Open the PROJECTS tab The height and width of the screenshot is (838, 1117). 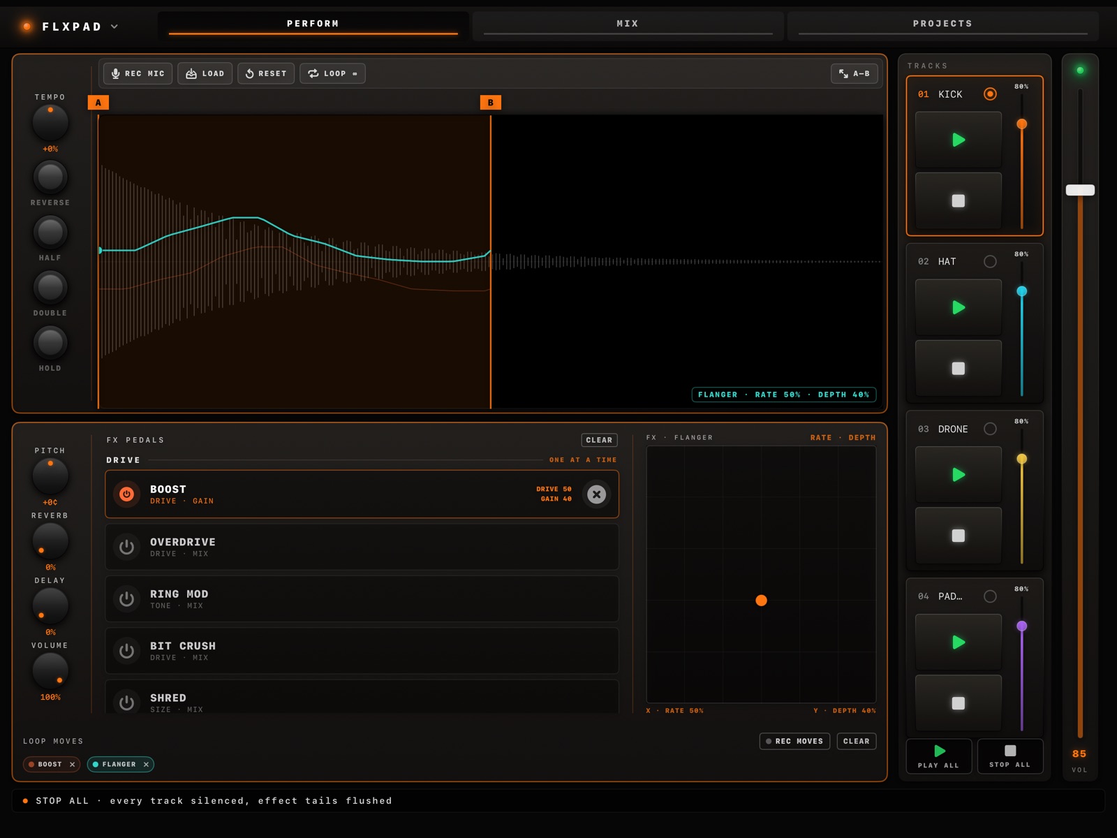click(942, 24)
